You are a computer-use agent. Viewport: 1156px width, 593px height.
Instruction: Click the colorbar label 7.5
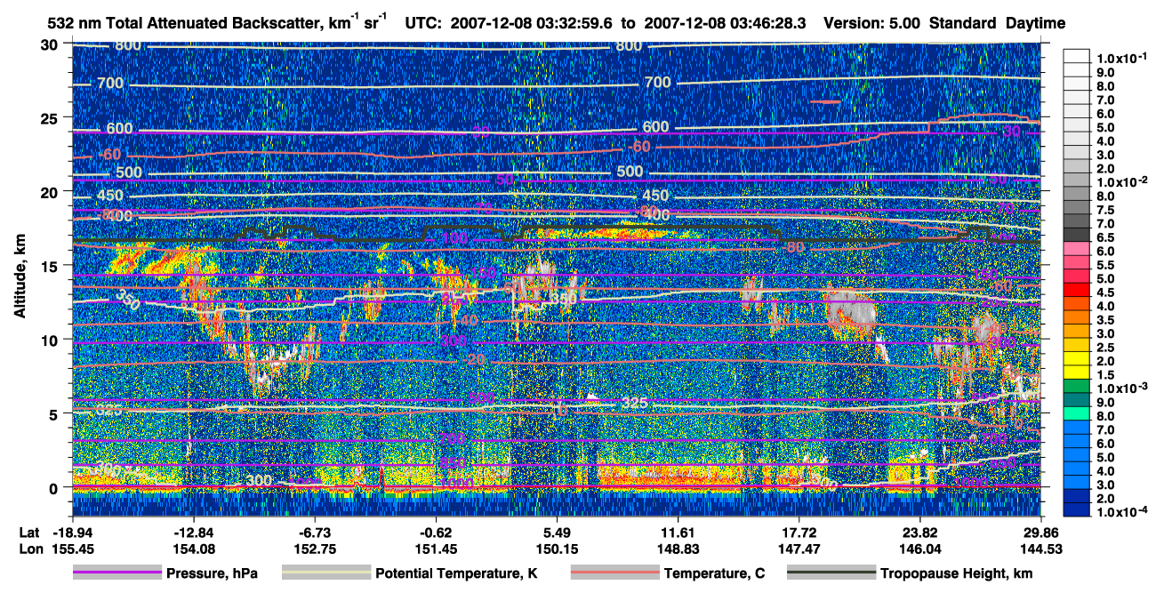coord(1106,209)
